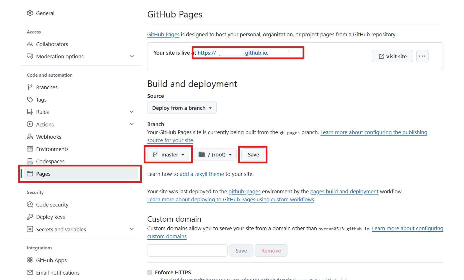Expand Secrets and variables chevron
The width and height of the screenshot is (464, 280).
(132, 229)
